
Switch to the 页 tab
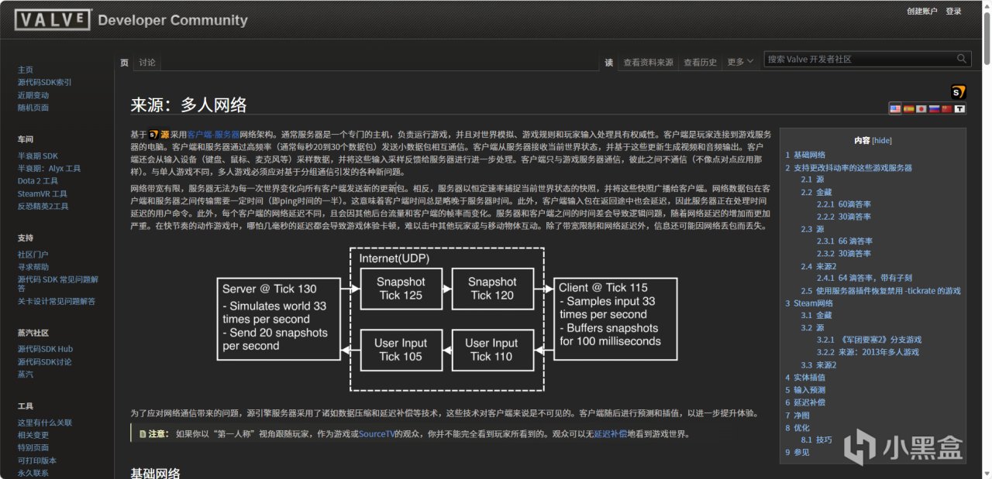coord(124,62)
